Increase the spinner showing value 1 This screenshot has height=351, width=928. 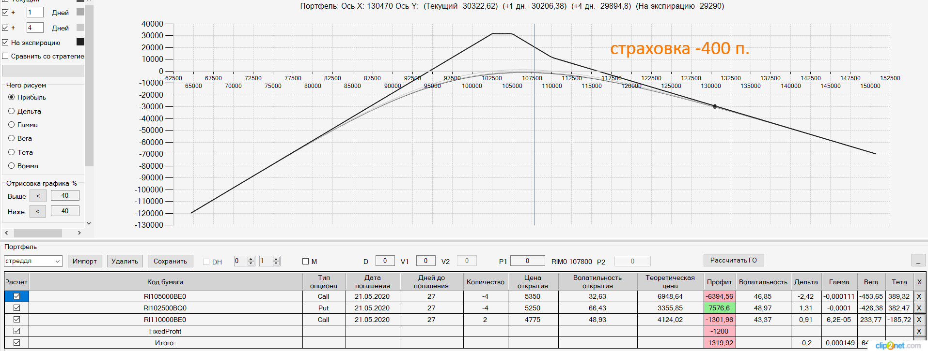click(x=276, y=259)
